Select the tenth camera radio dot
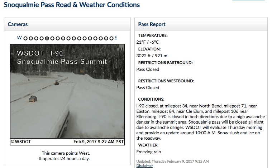The width and height of the screenshot is (272, 168). tap(74, 38)
